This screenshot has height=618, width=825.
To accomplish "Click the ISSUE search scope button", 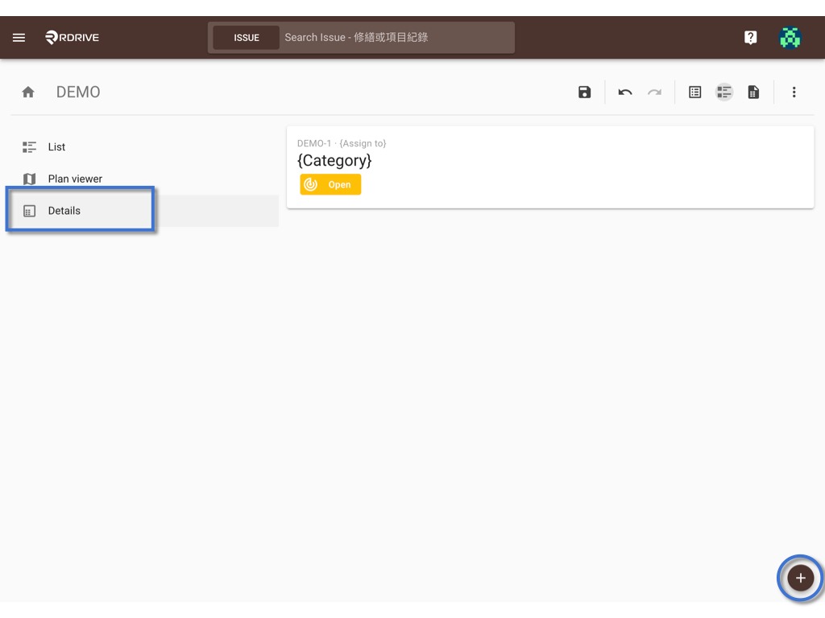I will point(247,38).
